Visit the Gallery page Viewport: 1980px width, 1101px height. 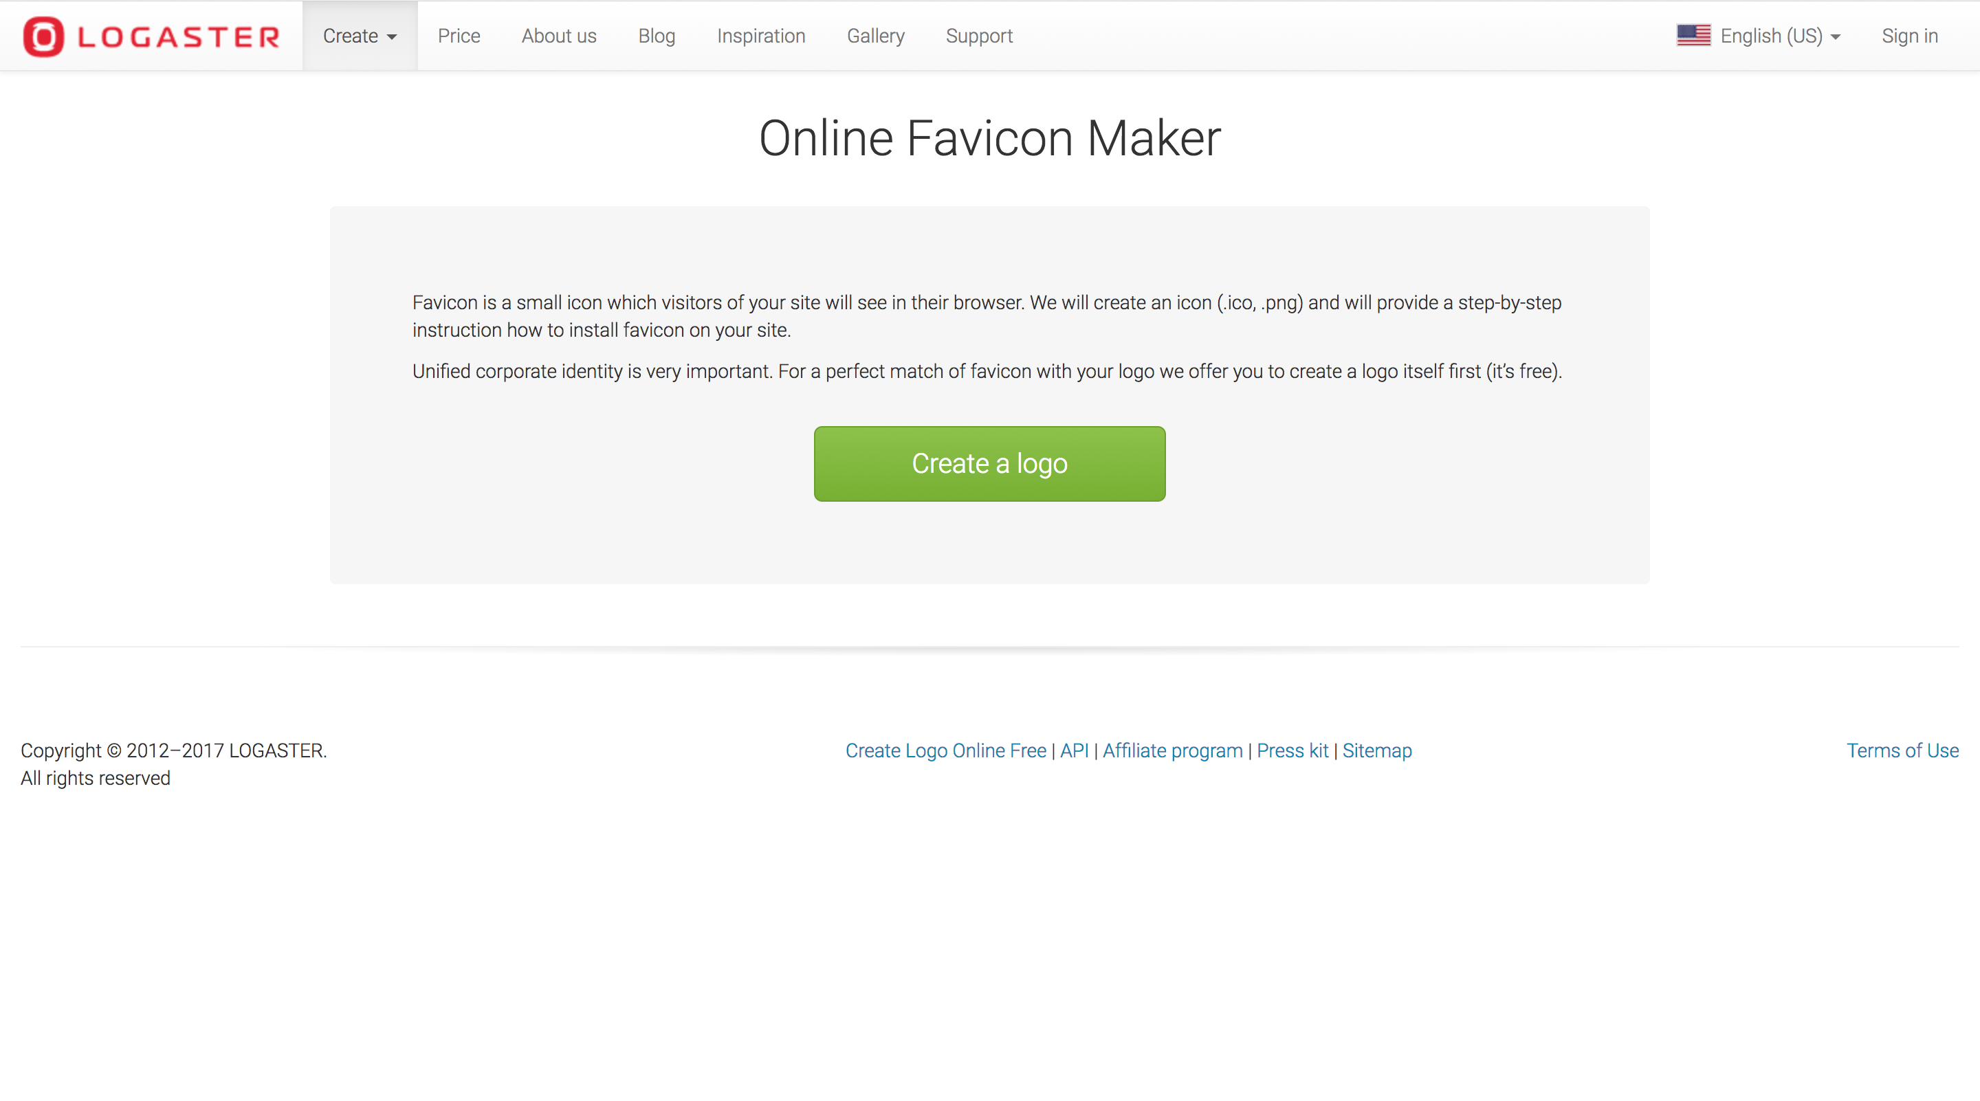875,35
